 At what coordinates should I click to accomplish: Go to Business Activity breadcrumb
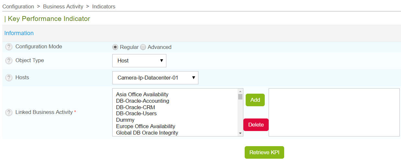63,6
